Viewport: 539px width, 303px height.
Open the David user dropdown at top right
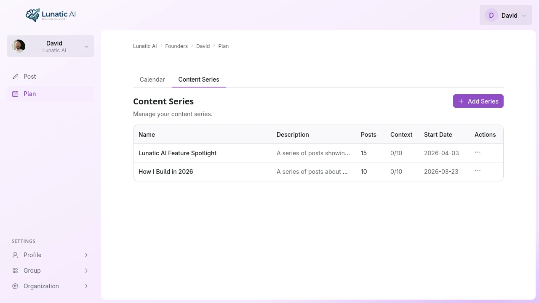(x=506, y=15)
